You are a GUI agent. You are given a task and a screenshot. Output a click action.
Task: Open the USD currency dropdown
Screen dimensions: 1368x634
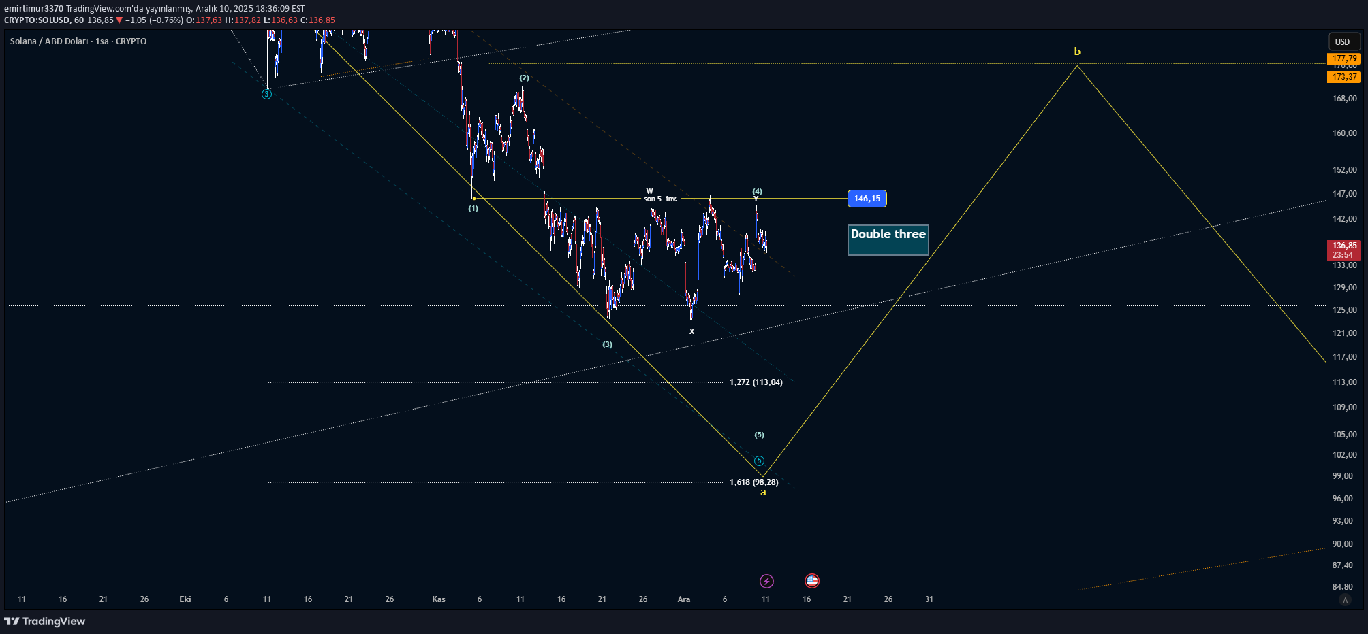pos(1342,41)
